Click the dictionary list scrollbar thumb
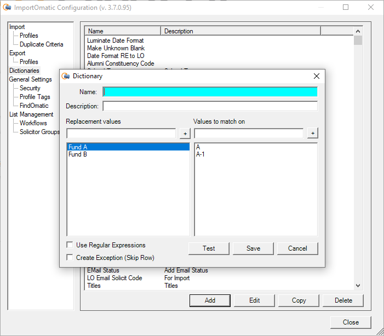Image resolution: width=384 pixels, height=336 pixels. click(358, 40)
